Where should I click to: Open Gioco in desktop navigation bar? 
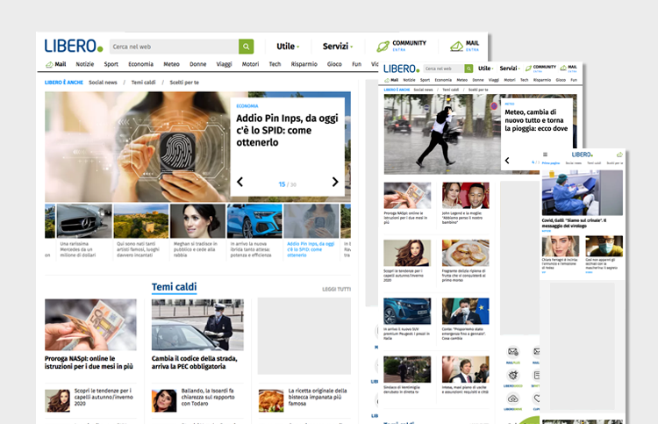pyautogui.click(x=334, y=64)
